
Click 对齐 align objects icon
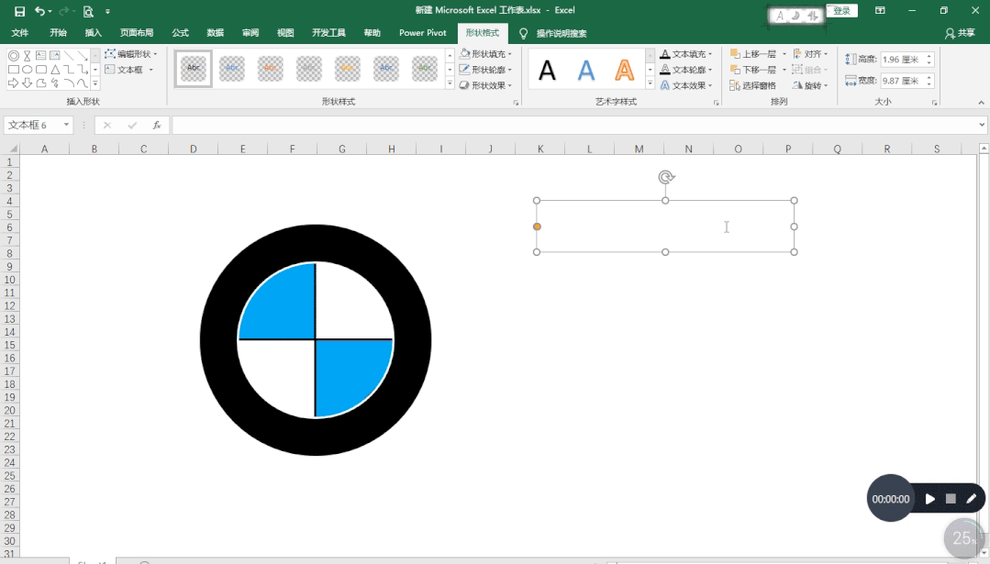797,53
